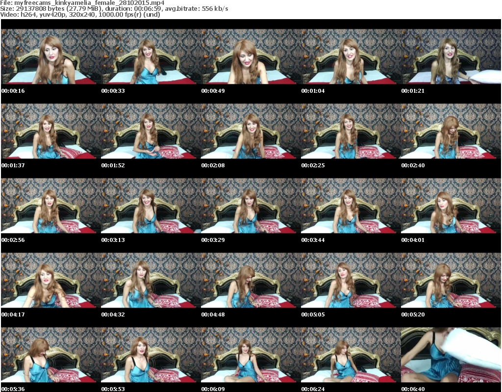The height and width of the screenshot is (392, 502).
Task: Click the snapshot taken at 00:06:24
Action: tap(351, 355)
